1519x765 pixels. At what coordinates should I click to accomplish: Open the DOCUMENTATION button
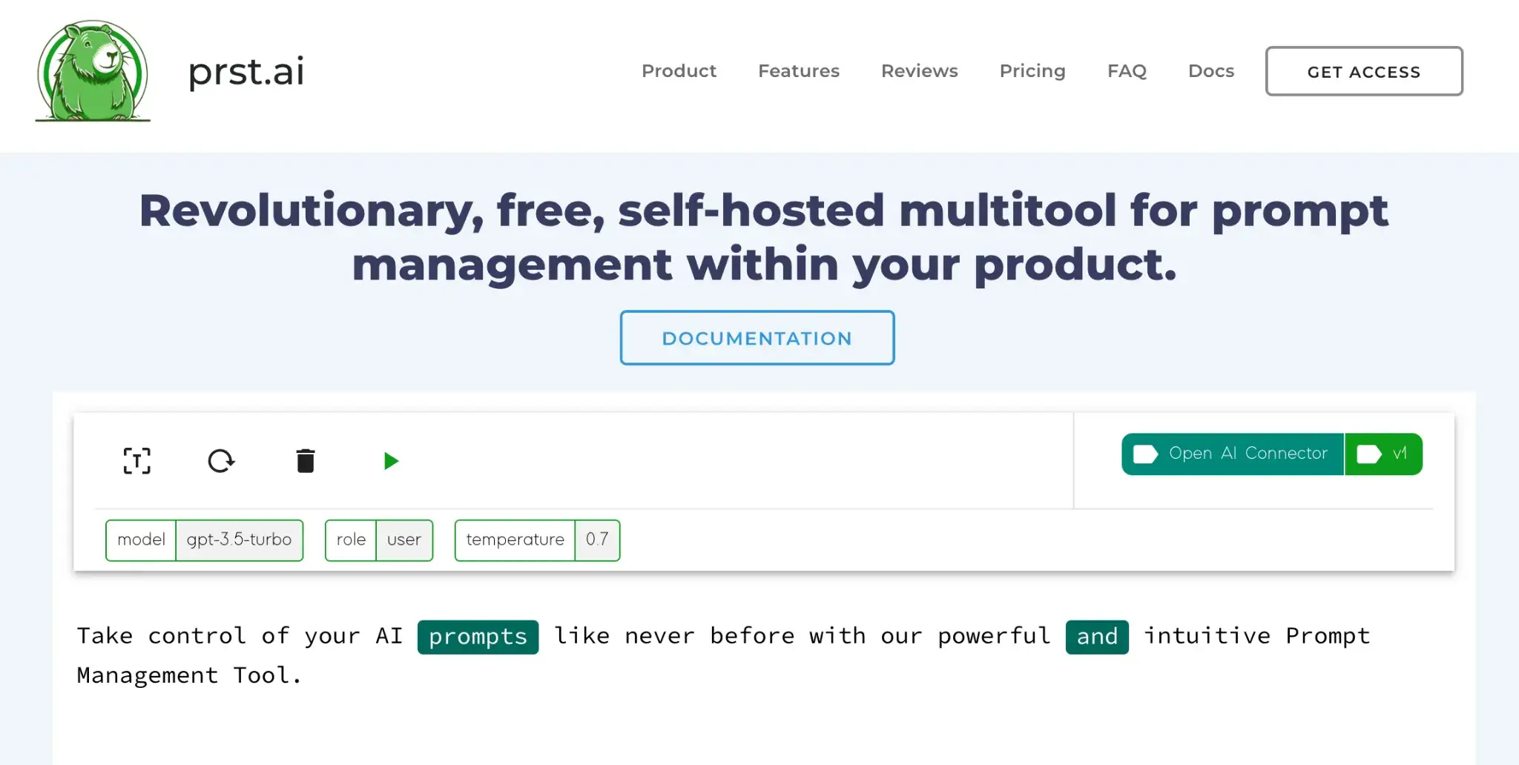pyautogui.click(x=757, y=338)
